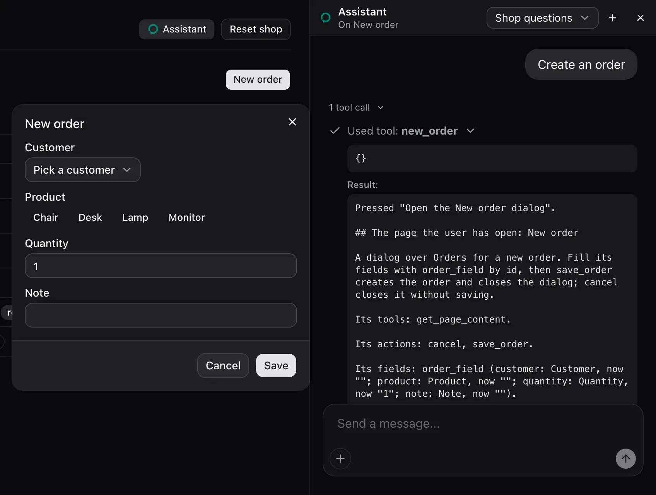Click the 'Its tools: get_page_content.' line
The height and width of the screenshot is (495, 656).
point(433,319)
